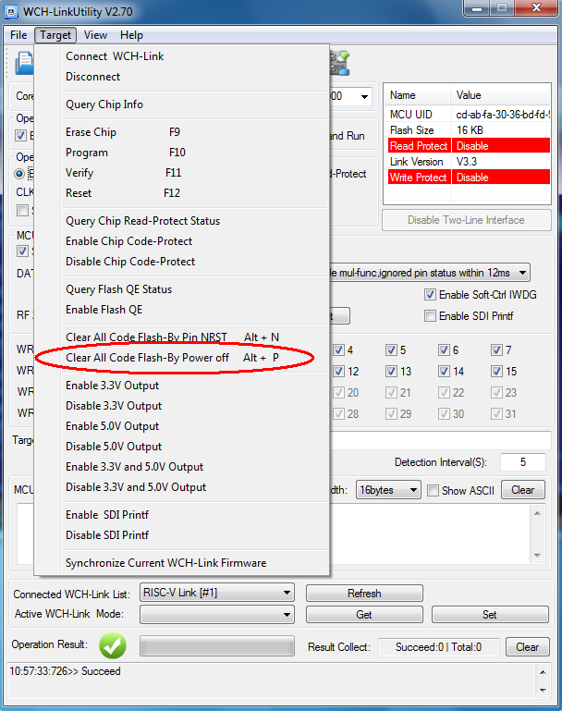Select Synchronize Current WCH-Link Firmware
The image size is (562, 711).
point(166,563)
